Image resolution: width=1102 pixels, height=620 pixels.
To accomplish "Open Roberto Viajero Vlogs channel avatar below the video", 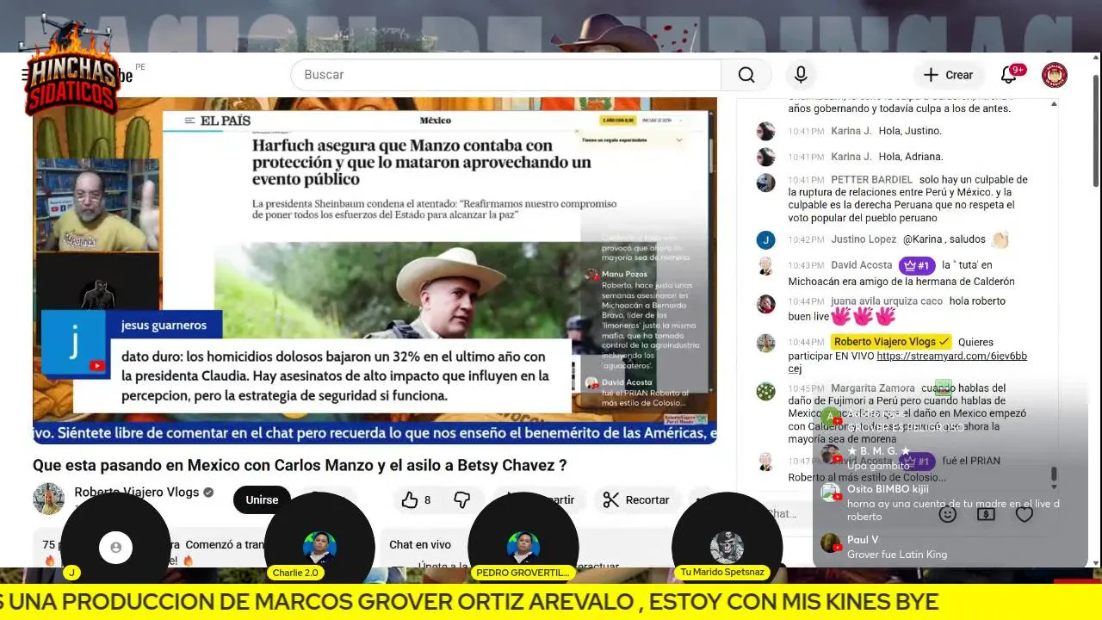I will click(48, 499).
